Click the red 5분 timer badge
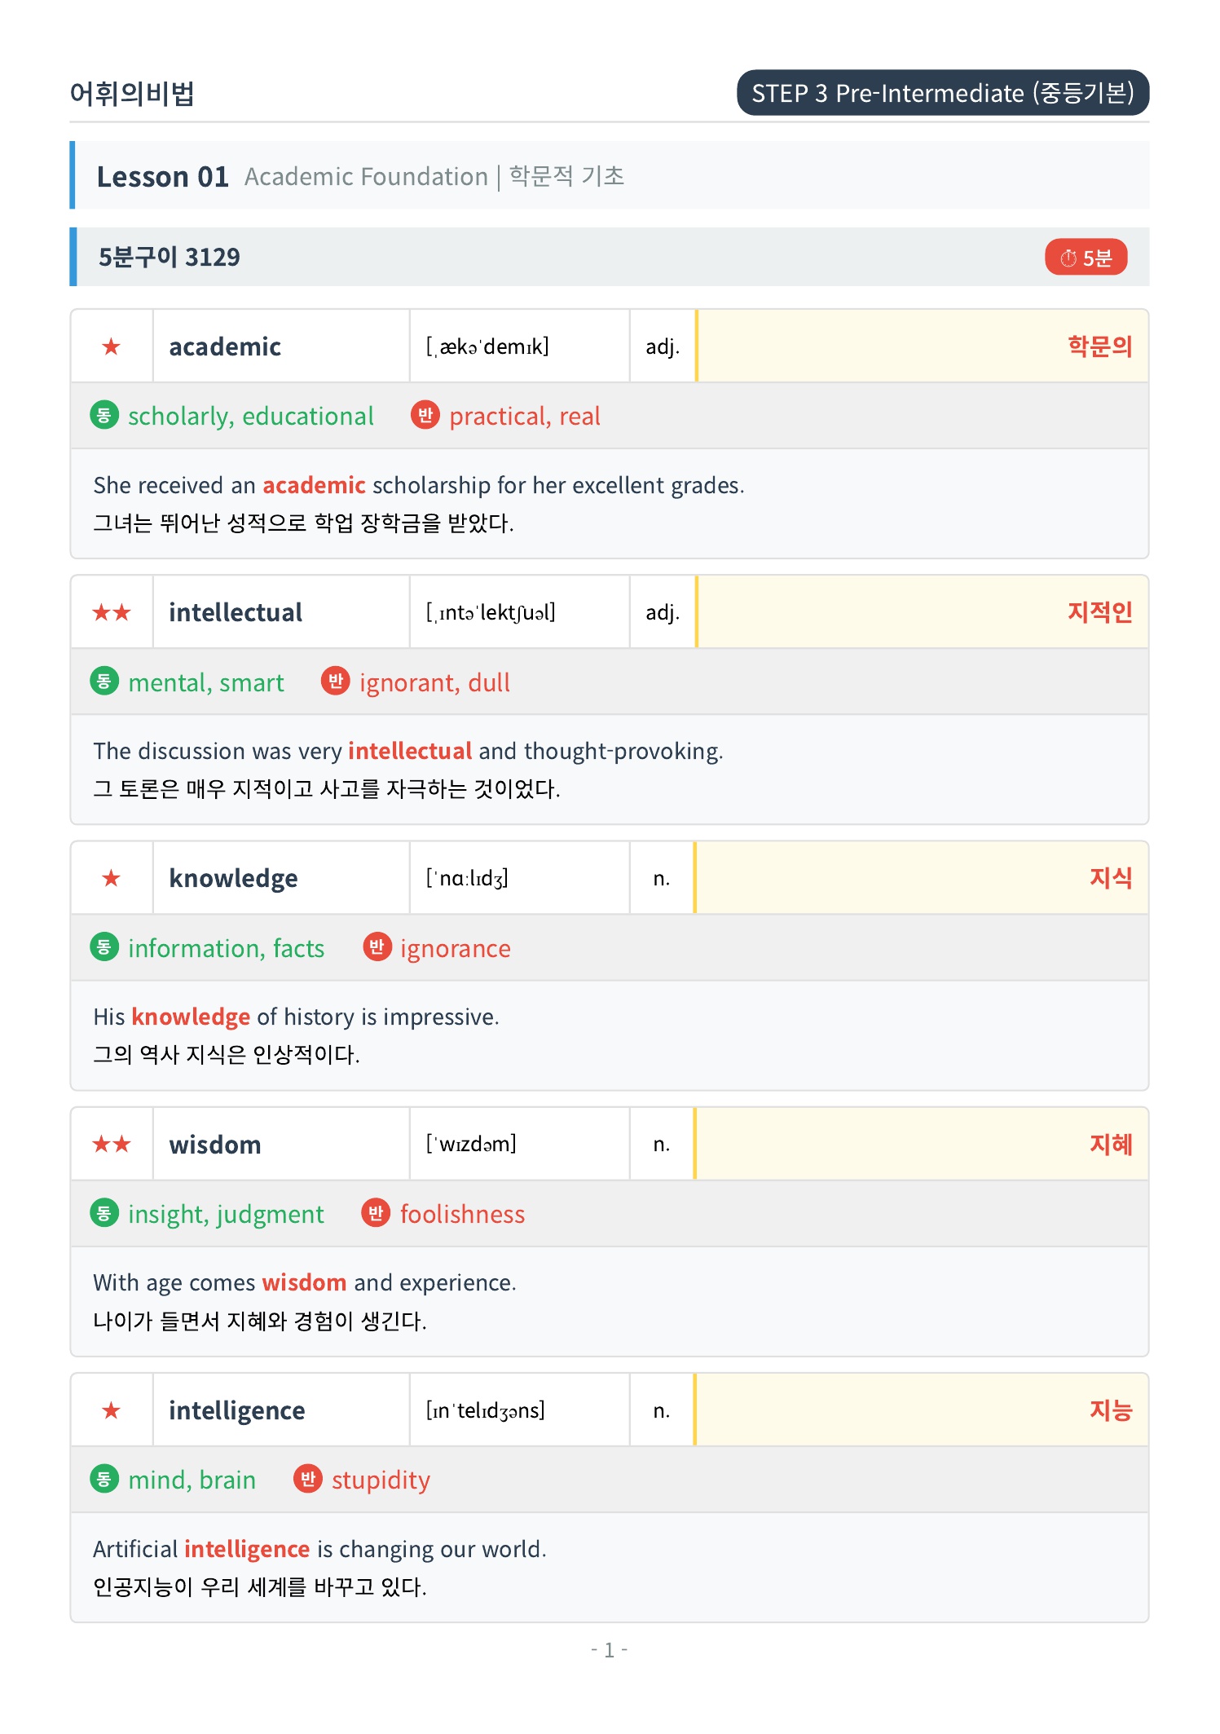The height and width of the screenshot is (1734, 1220). (1086, 258)
